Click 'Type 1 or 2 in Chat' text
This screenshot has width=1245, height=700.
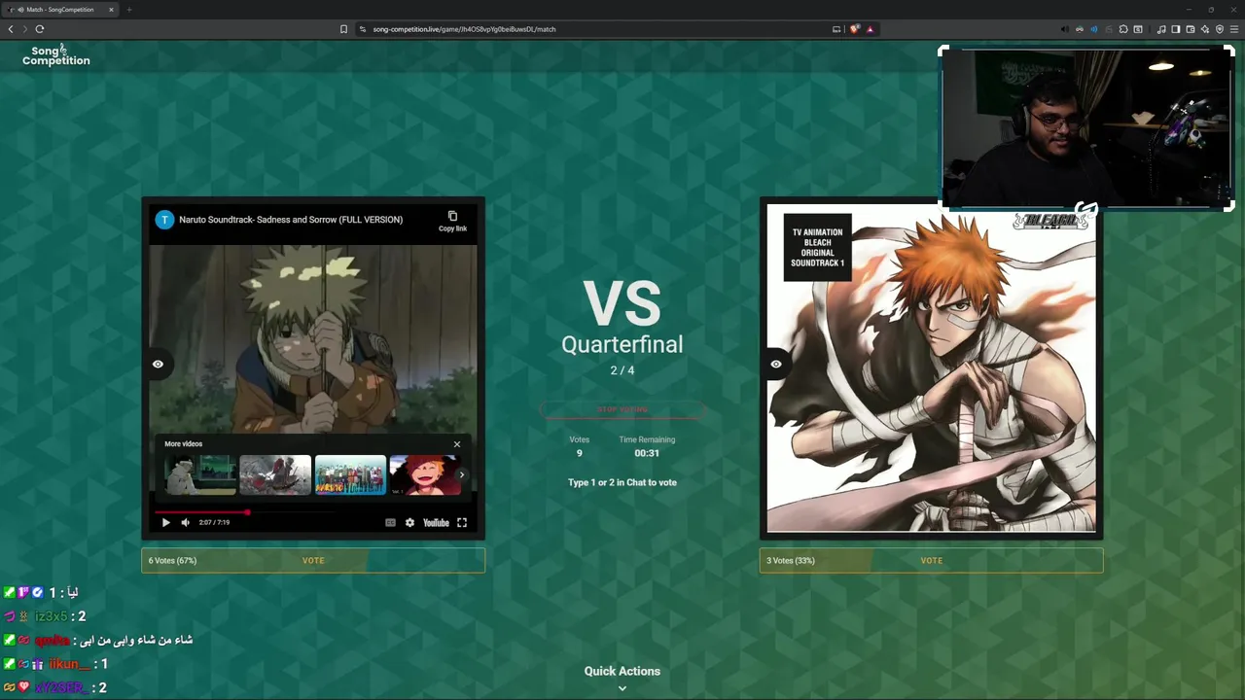point(622,482)
